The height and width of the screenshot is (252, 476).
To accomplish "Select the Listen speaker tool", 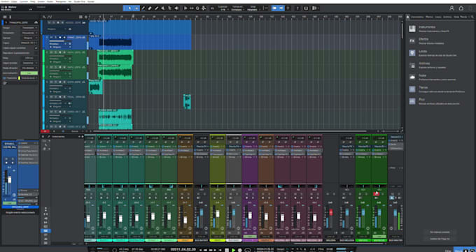I will (176, 8).
